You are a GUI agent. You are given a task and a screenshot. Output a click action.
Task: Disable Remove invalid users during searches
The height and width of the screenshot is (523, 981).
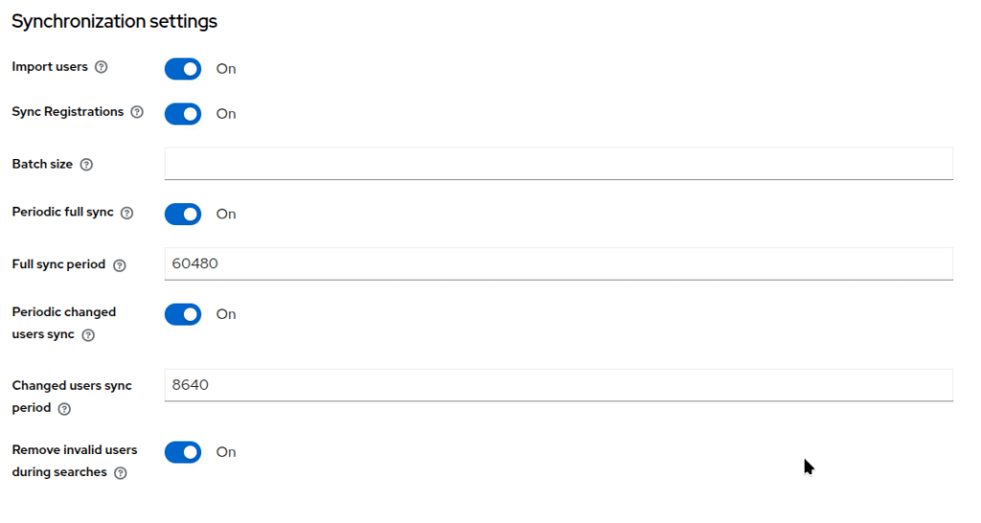coord(183,452)
